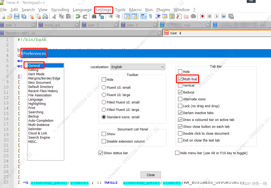Toggle the Word Wrap toolbar icon
This screenshot has width=271, height=188.
(x=143, y=17)
